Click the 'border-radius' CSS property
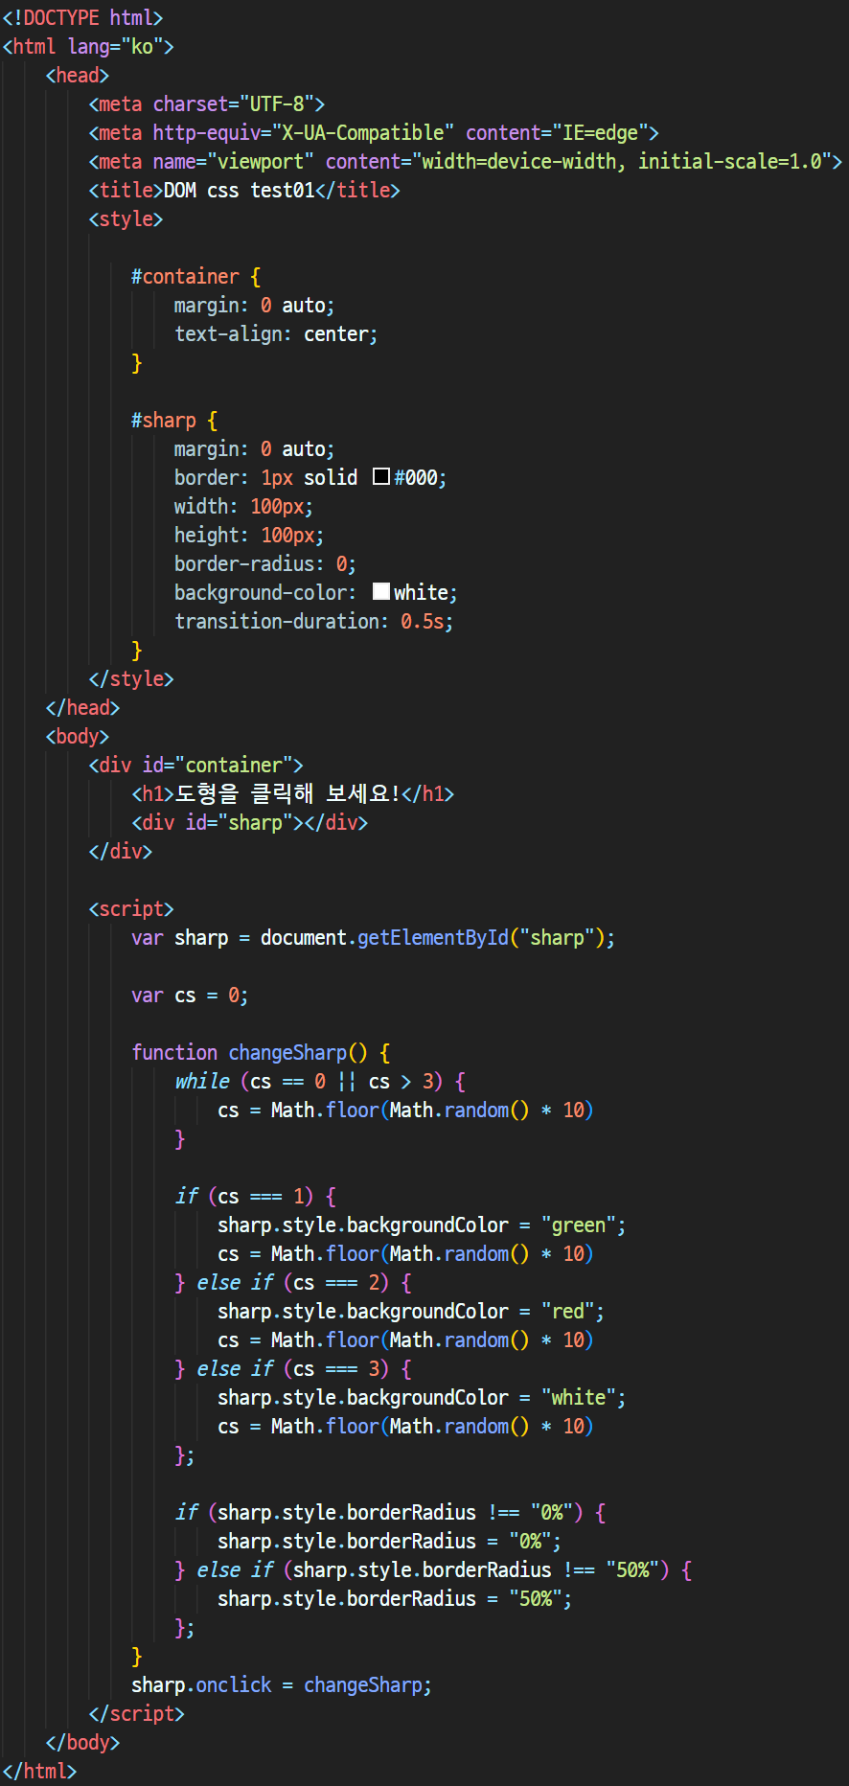This screenshot has width=849, height=1786. tap(244, 563)
